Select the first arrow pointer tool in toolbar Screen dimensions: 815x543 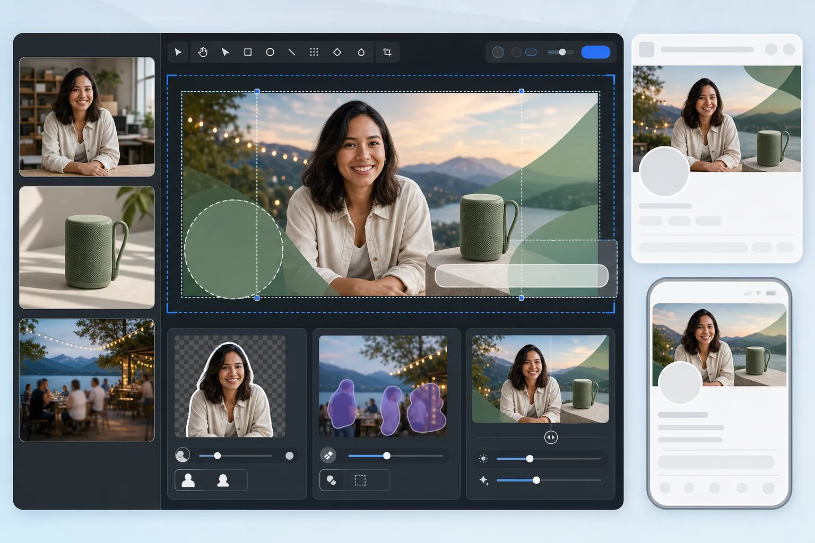[178, 52]
